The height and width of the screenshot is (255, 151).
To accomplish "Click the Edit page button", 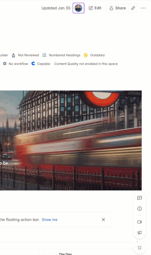I will pos(95,8).
